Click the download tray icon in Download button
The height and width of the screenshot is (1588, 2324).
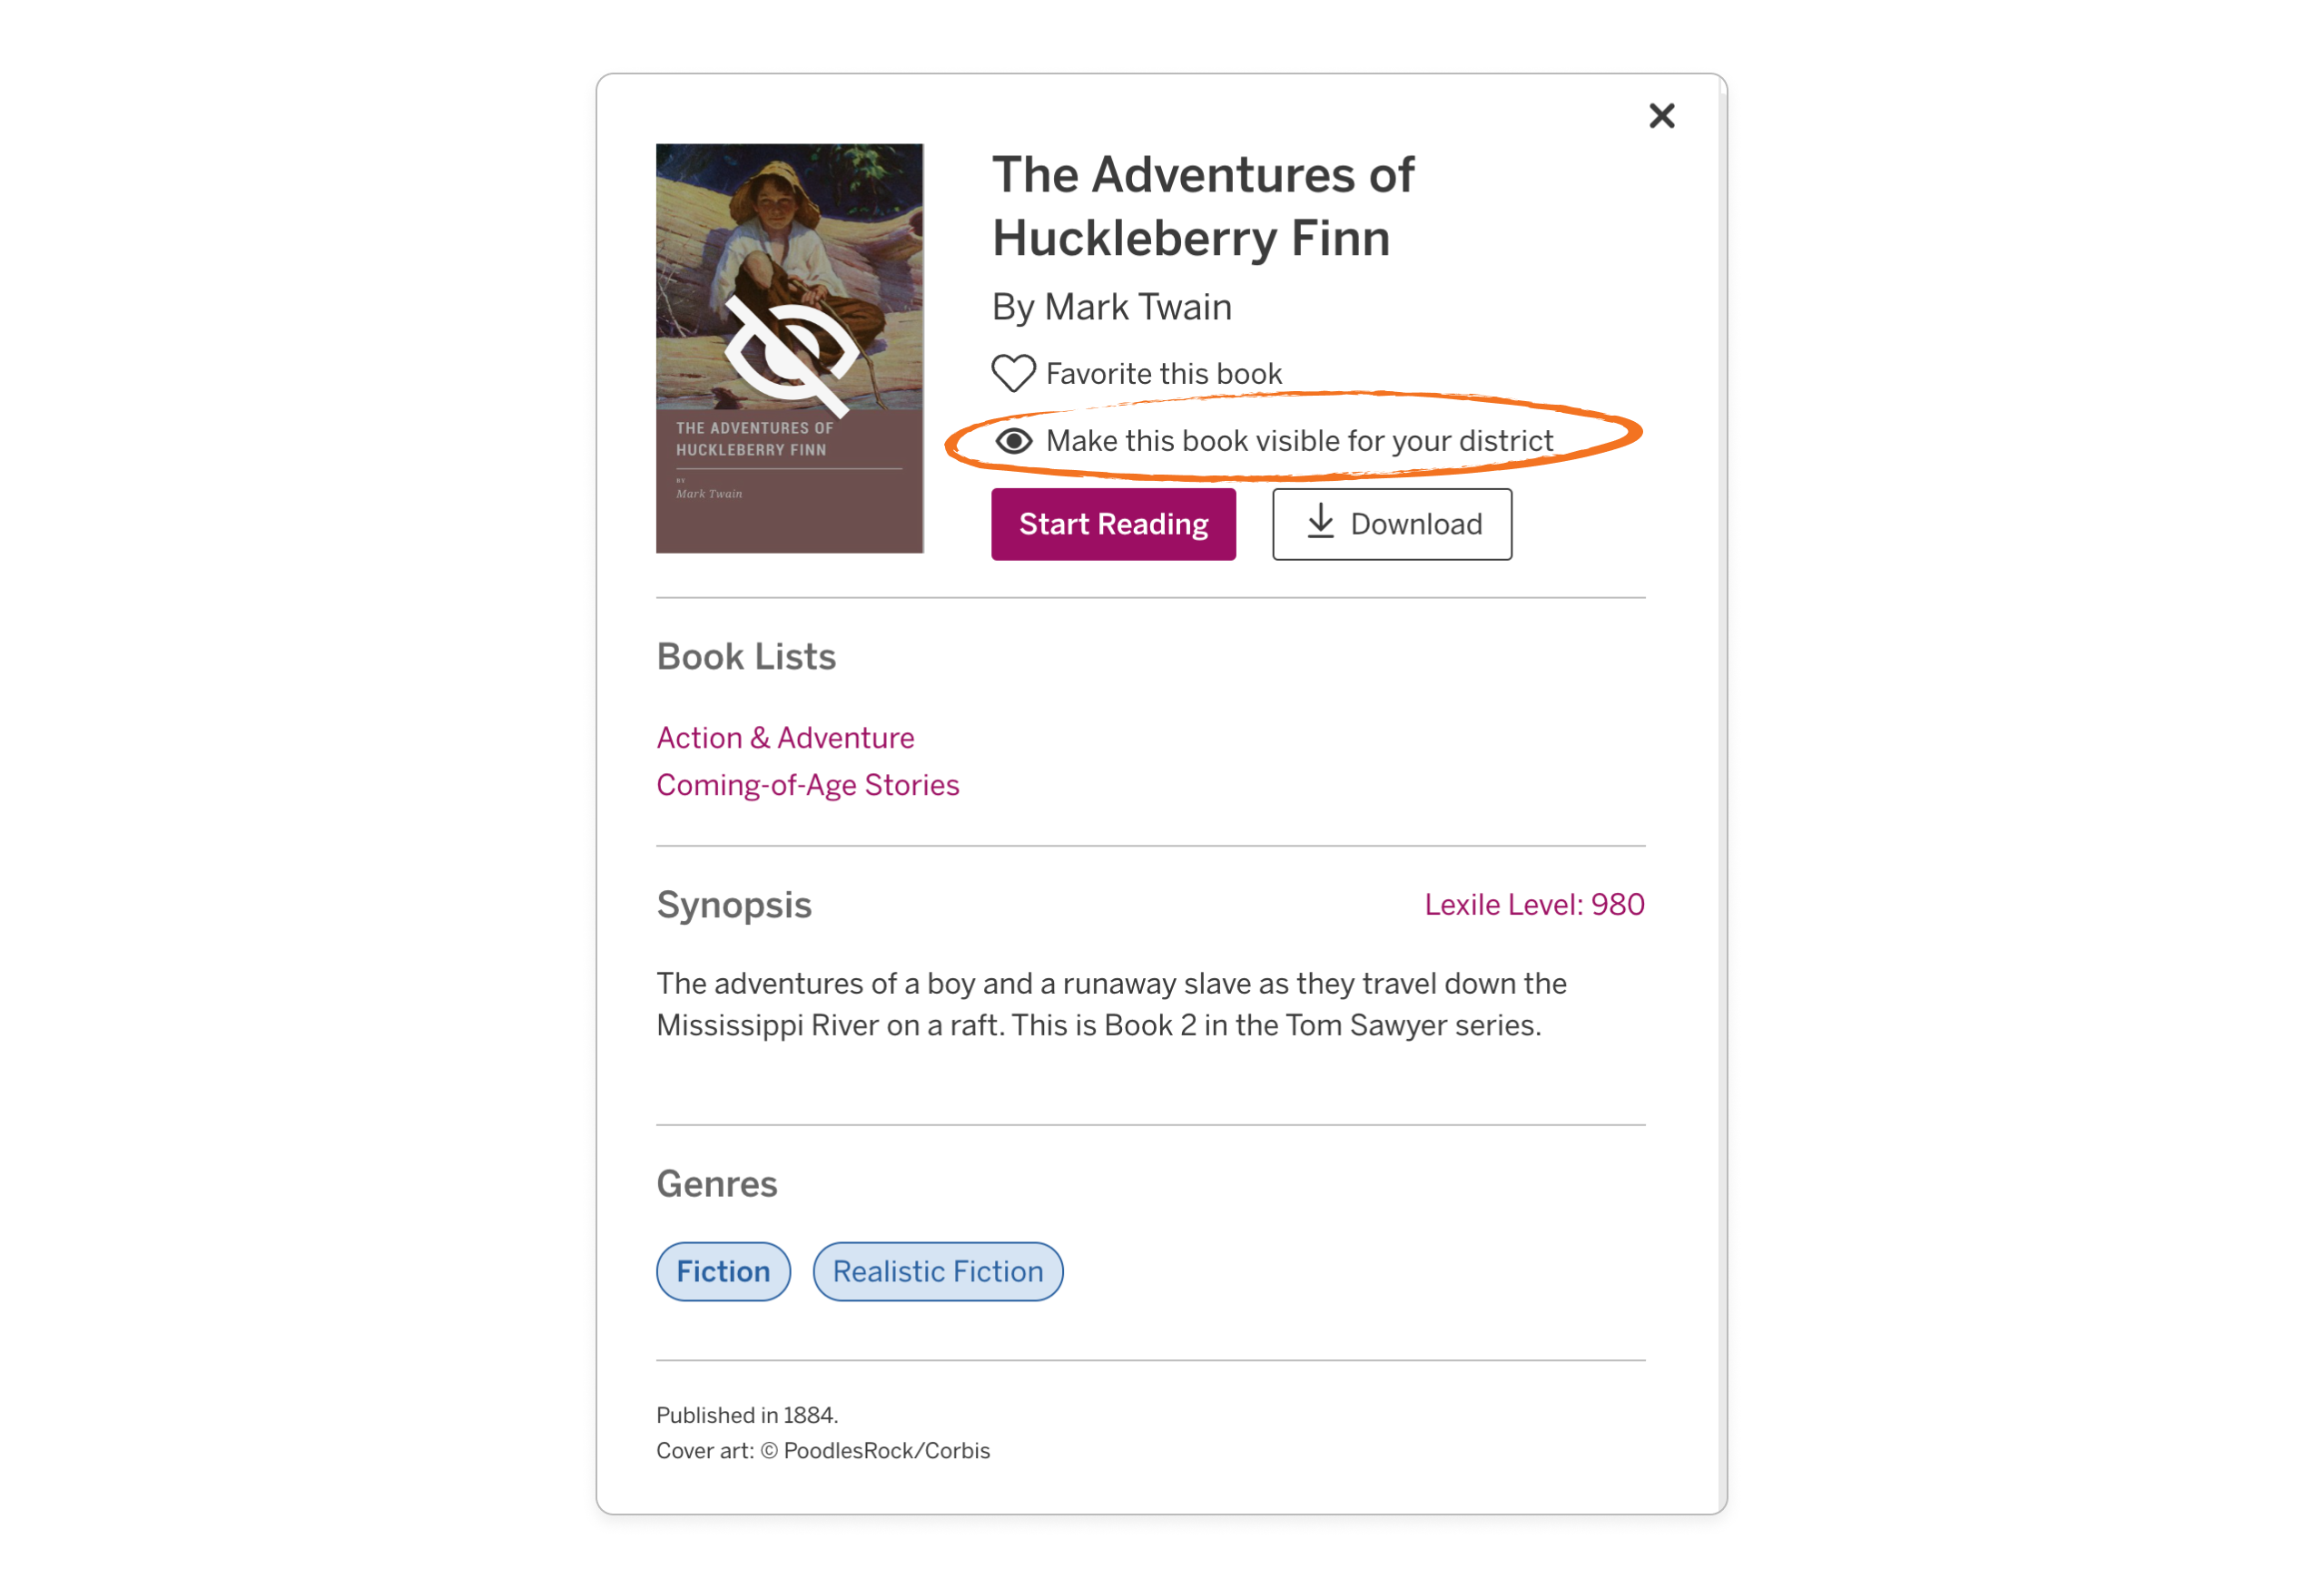point(1320,524)
